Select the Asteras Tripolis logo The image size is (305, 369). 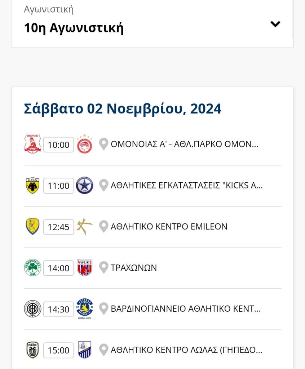click(85, 309)
